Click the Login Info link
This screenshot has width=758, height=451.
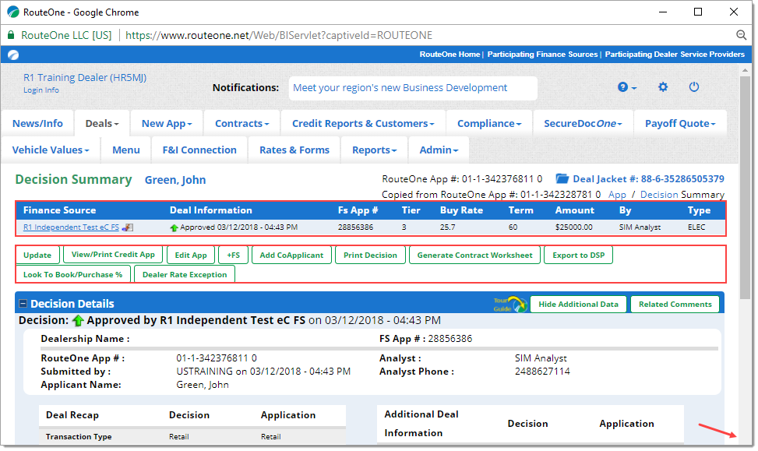tap(41, 90)
